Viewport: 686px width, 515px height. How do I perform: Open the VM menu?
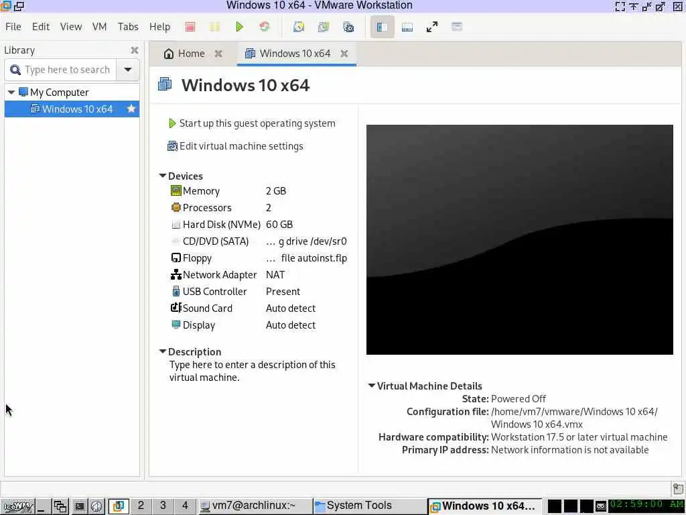(x=99, y=27)
